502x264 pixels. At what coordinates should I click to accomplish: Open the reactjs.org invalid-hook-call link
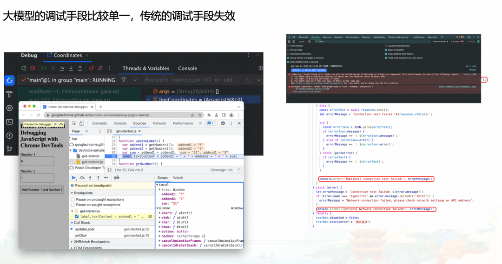(x=319, y=83)
